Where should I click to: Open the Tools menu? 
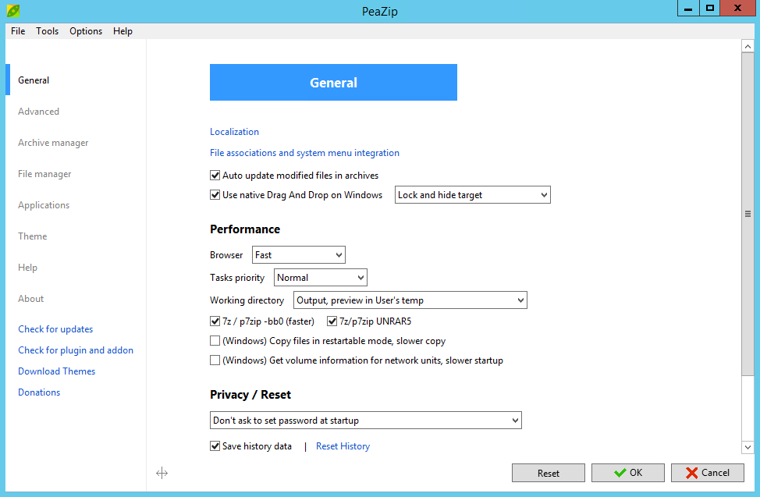pyautogui.click(x=47, y=31)
